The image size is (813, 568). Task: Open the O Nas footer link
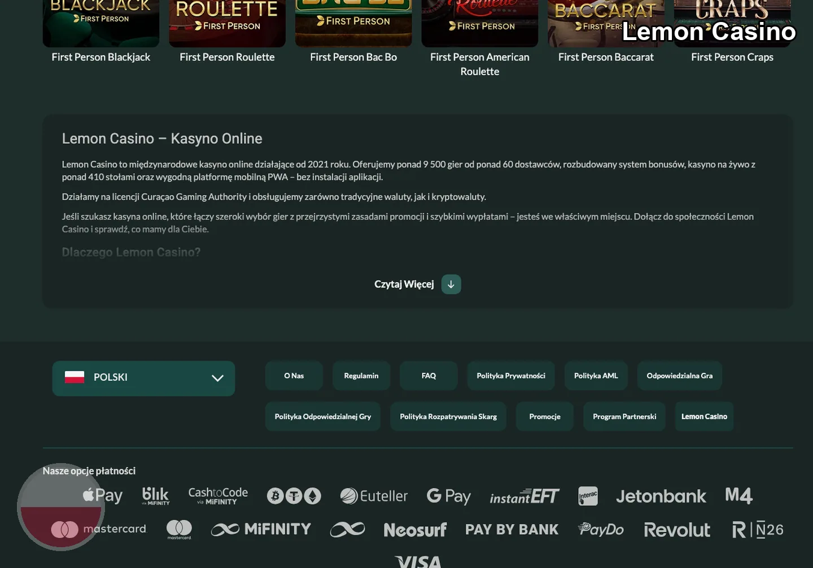click(294, 376)
